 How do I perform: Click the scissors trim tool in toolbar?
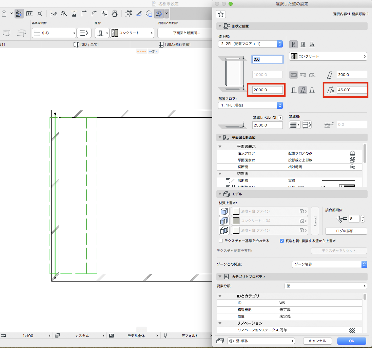53,14
